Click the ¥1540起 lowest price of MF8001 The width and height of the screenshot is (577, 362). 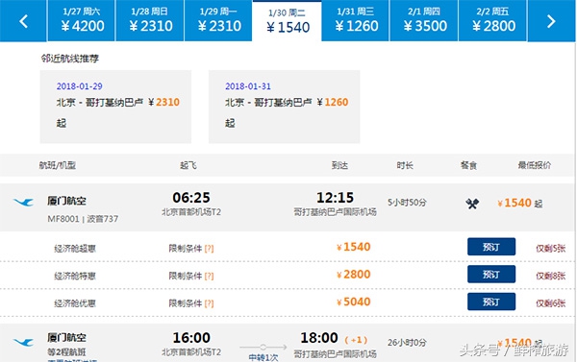[x=519, y=203]
